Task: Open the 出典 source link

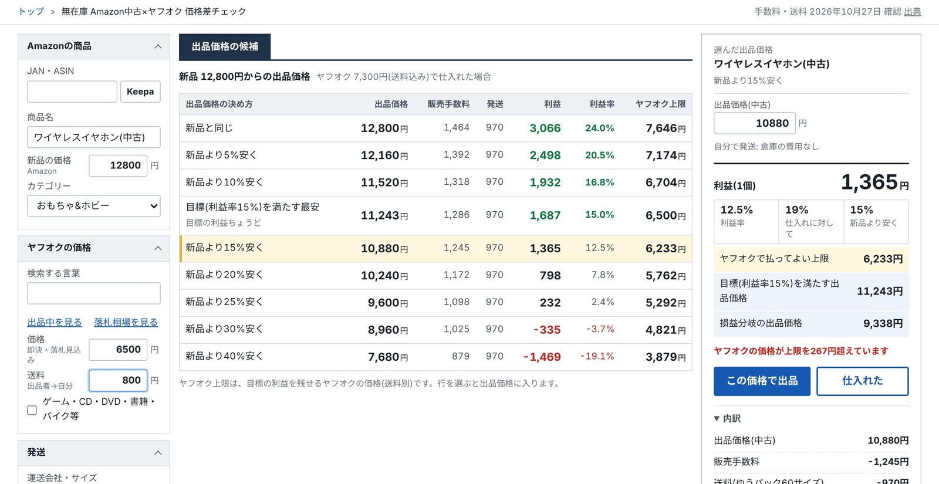Action: point(913,12)
